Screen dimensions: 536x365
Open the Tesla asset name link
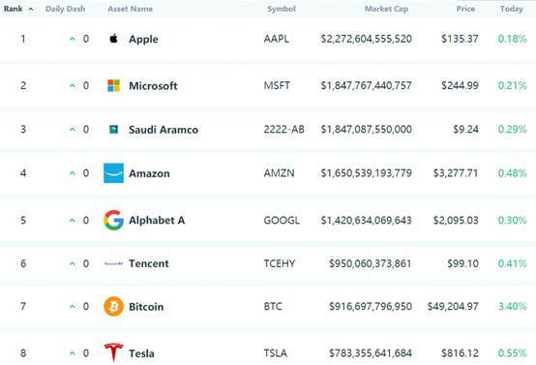point(141,353)
